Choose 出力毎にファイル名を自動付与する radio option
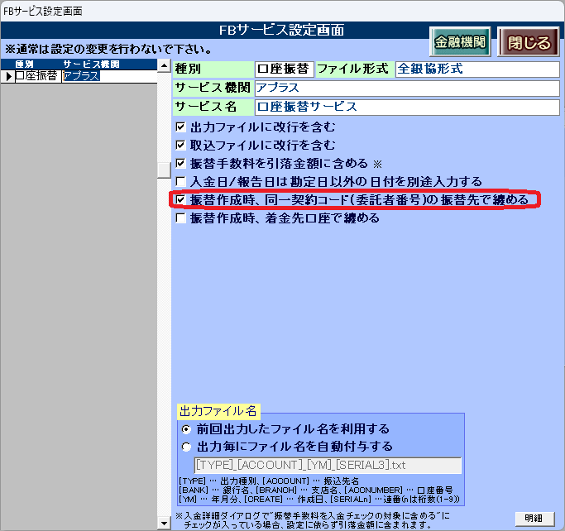565x531 pixels. [185, 447]
